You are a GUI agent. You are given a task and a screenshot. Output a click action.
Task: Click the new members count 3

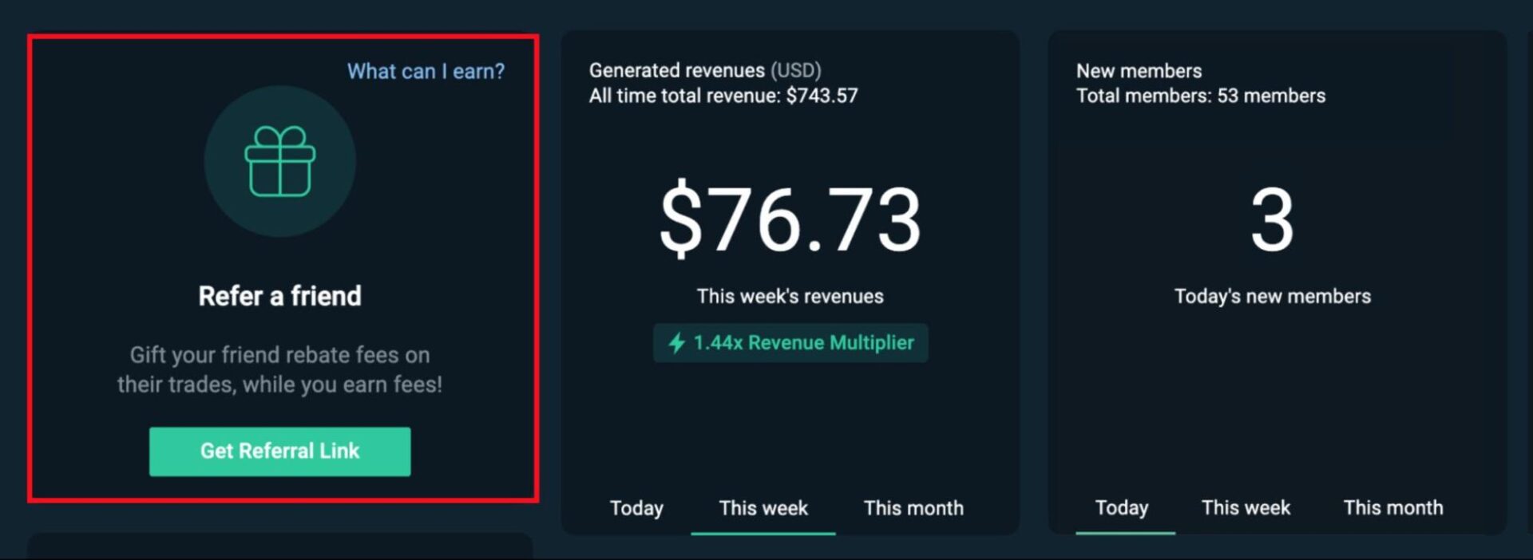[1272, 219]
